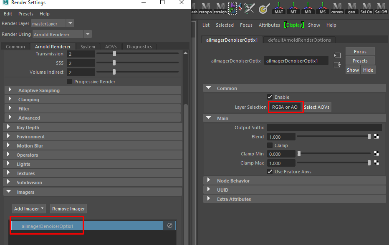This screenshot has height=245, width=389.
Task: Click the Remove Imager button
Action: pos(68,208)
